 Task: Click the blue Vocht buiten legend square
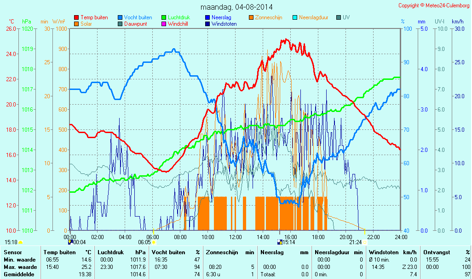pyautogui.click(x=120, y=17)
